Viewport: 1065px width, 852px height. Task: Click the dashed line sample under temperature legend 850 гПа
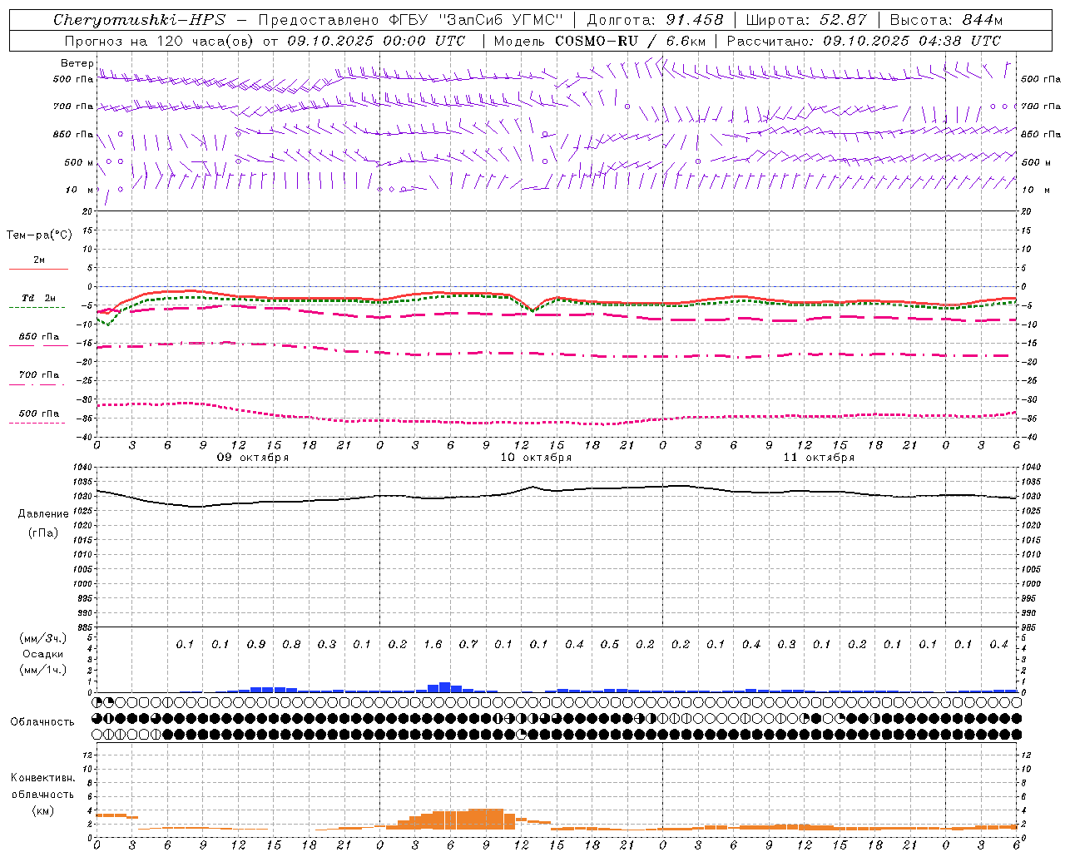coord(38,344)
